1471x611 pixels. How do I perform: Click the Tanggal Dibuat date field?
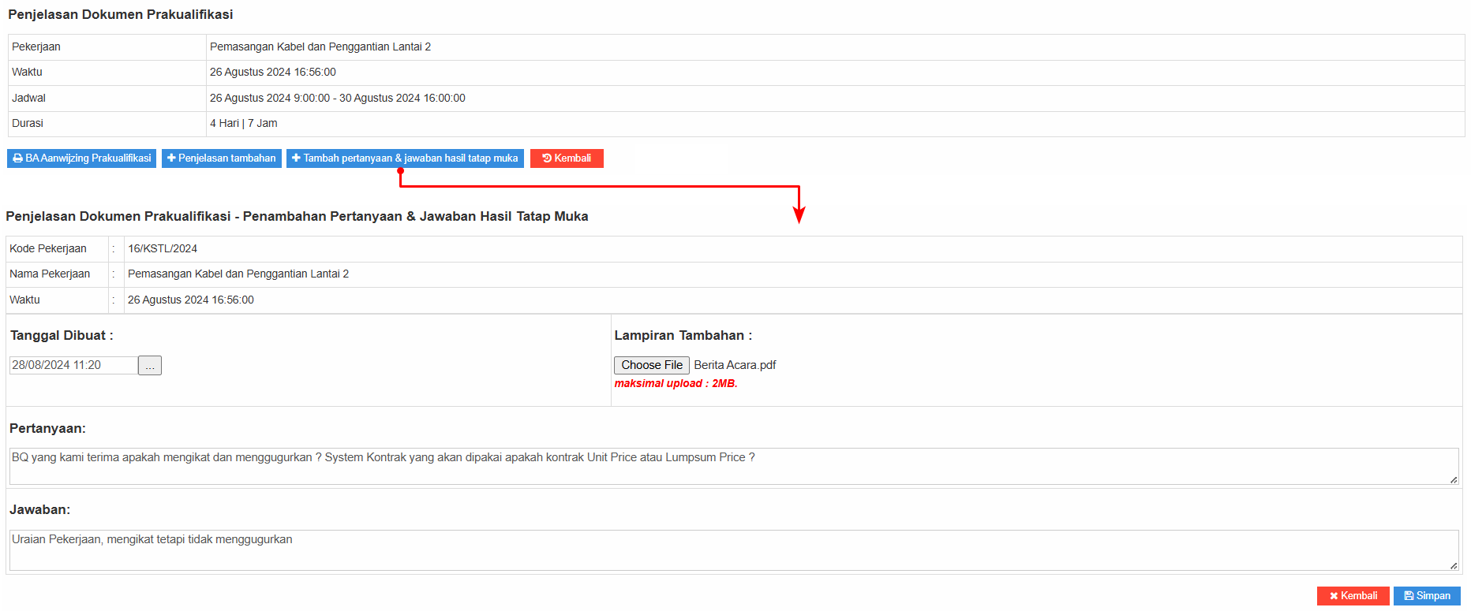point(73,365)
